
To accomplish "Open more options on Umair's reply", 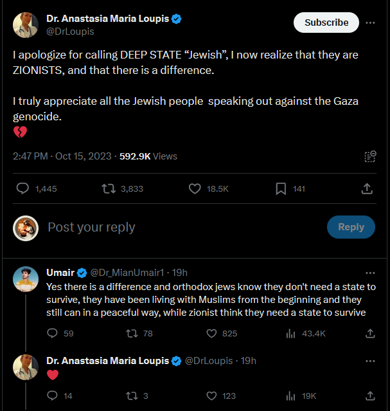I will point(370,273).
